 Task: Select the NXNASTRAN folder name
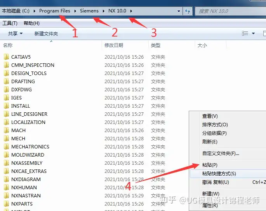26,195
